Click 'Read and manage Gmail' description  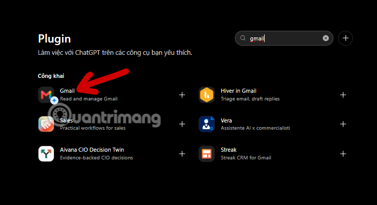click(x=89, y=99)
